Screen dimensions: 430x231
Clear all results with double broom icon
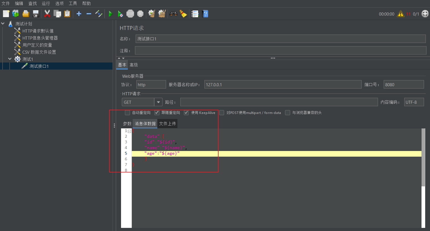(162, 14)
